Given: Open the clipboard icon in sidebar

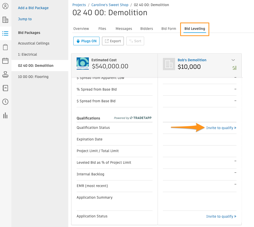Looking at the screenshot, I should pyautogui.click(x=5, y=47).
